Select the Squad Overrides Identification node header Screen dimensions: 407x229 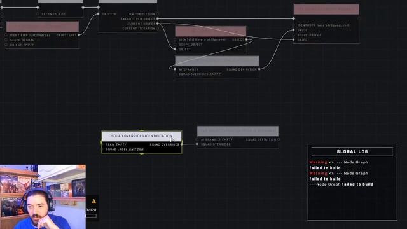click(x=142, y=136)
